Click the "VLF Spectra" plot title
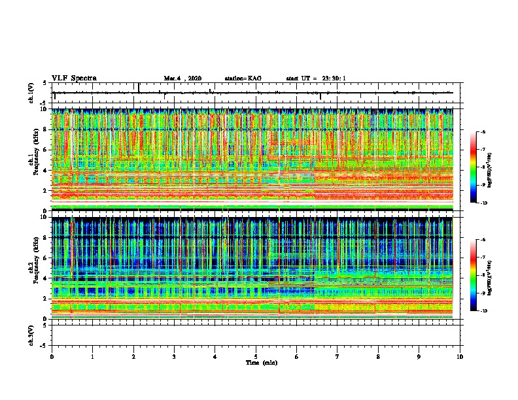This screenshot has width=518, height=400. click(74, 78)
